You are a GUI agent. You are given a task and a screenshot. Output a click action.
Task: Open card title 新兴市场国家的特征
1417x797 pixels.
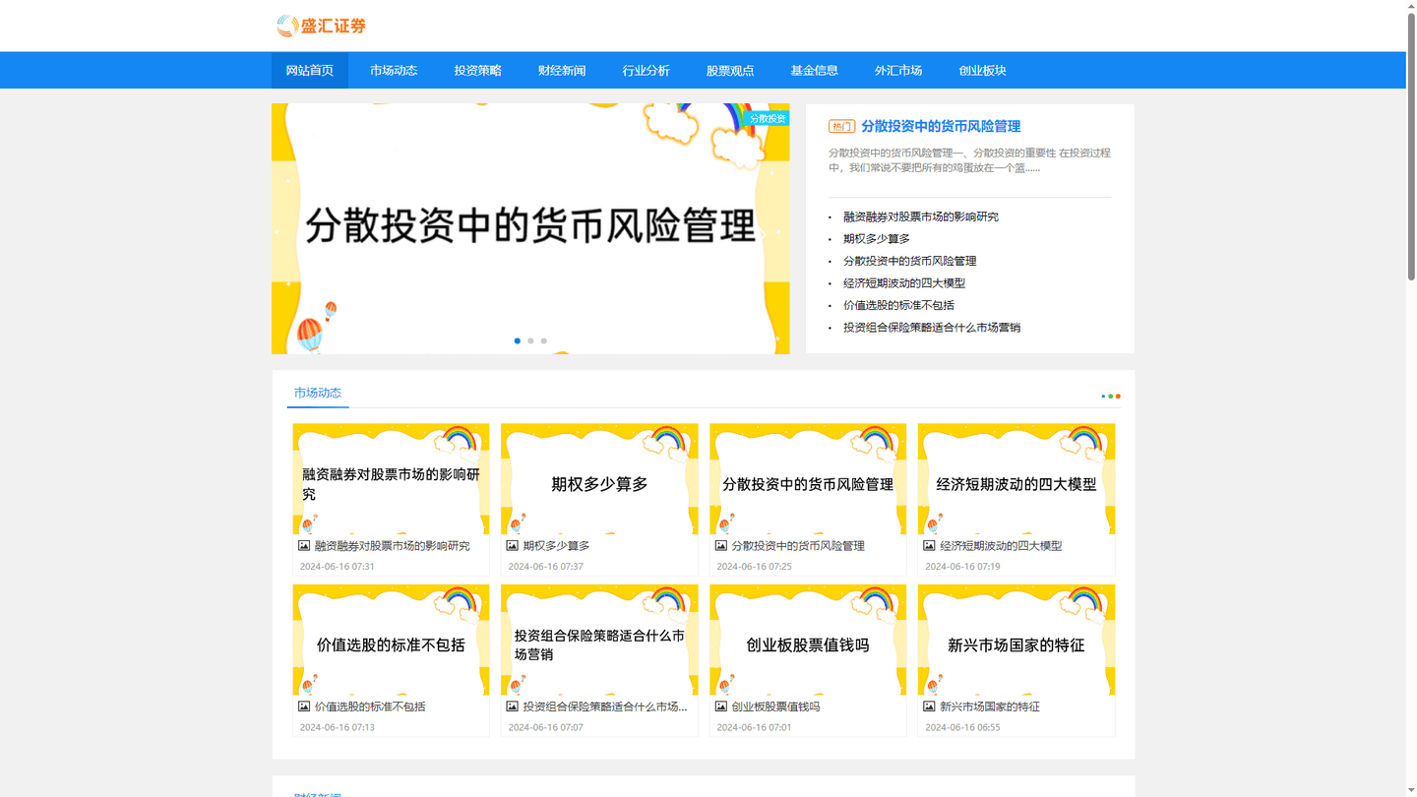coord(990,707)
